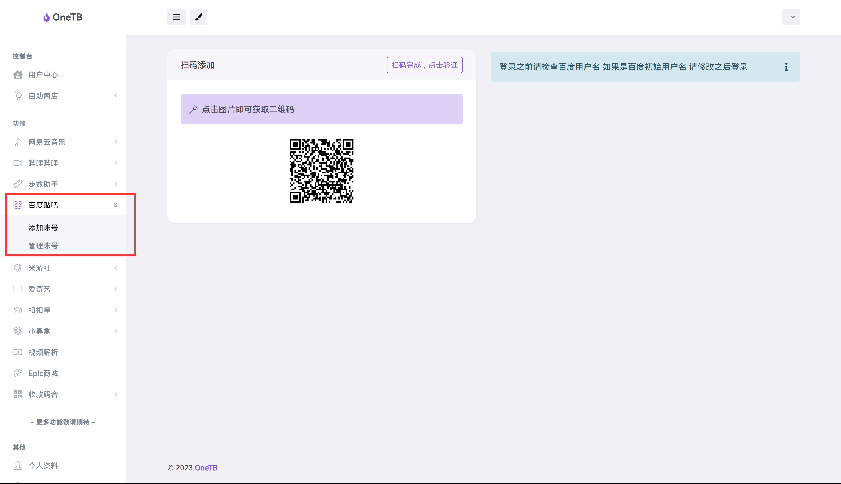This screenshot has width=841, height=484.
Task: Click the Bilibili camera icon
Action: point(18,163)
